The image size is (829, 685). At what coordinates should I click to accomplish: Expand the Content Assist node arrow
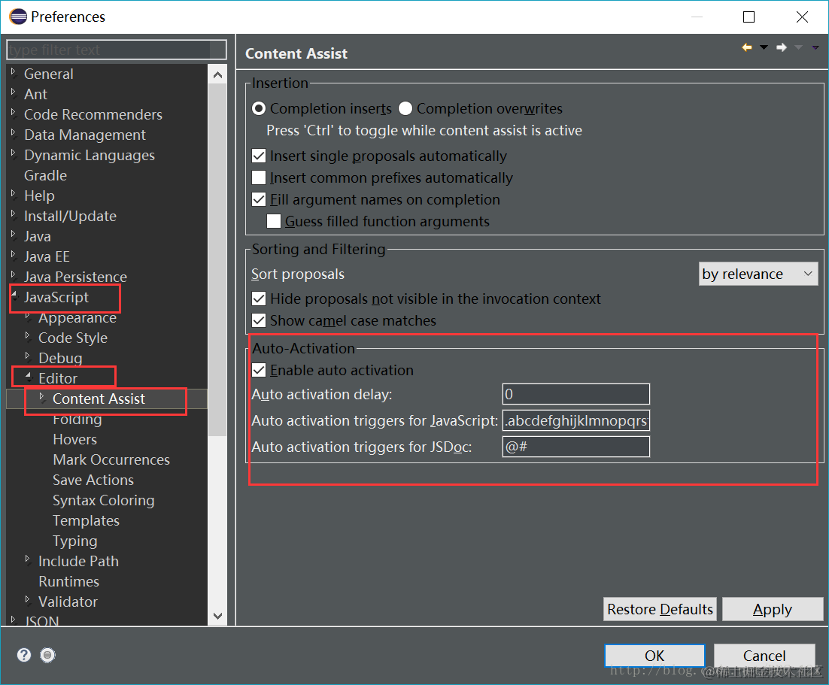[42, 397]
